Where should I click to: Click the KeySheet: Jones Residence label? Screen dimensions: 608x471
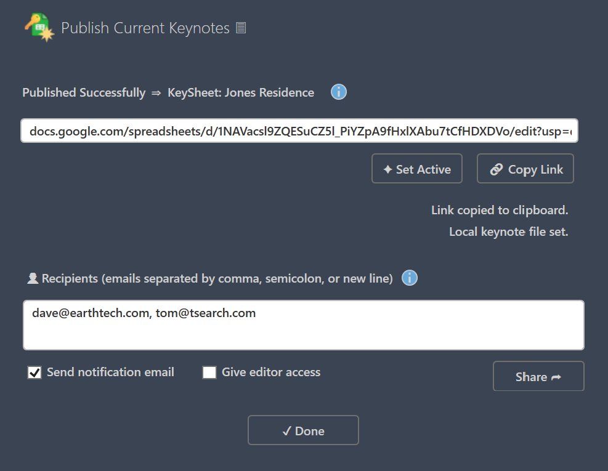click(x=240, y=92)
